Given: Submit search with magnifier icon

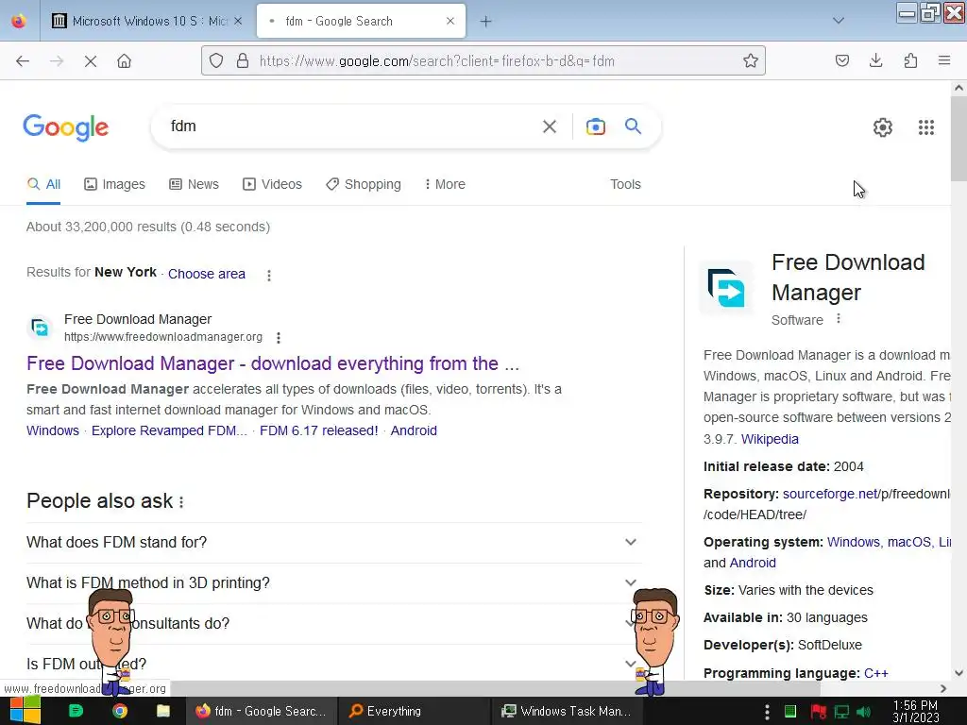Looking at the screenshot, I should point(633,126).
